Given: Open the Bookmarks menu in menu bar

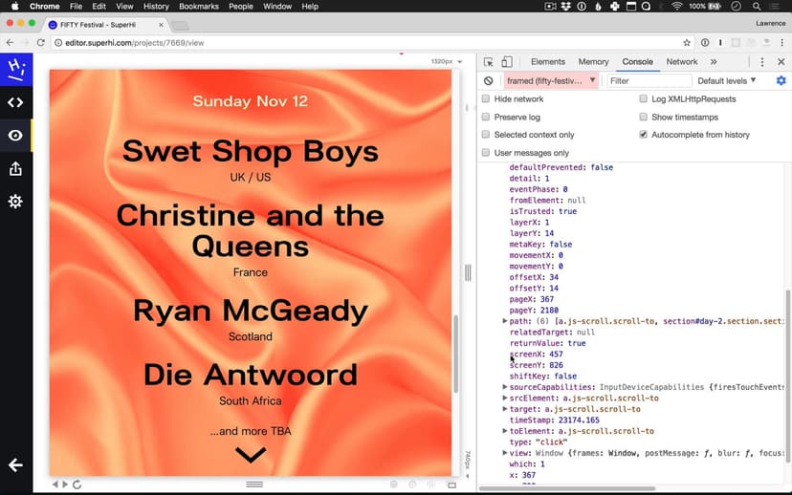Looking at the screenshot, I should 199,7.
